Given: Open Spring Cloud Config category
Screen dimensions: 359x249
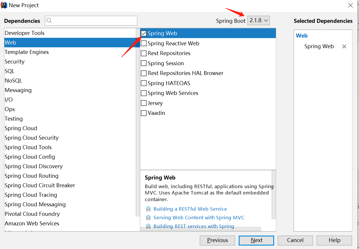Looking at the screenshot, I should tap(70, 157).
